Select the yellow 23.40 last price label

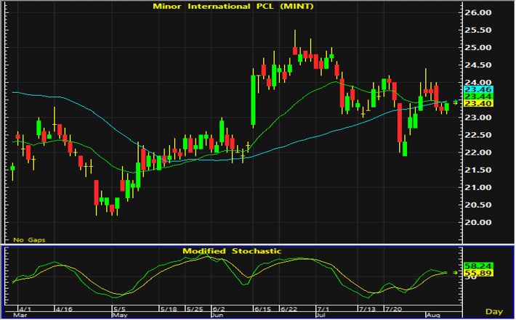pyautogui.click(x=478, y=104)
